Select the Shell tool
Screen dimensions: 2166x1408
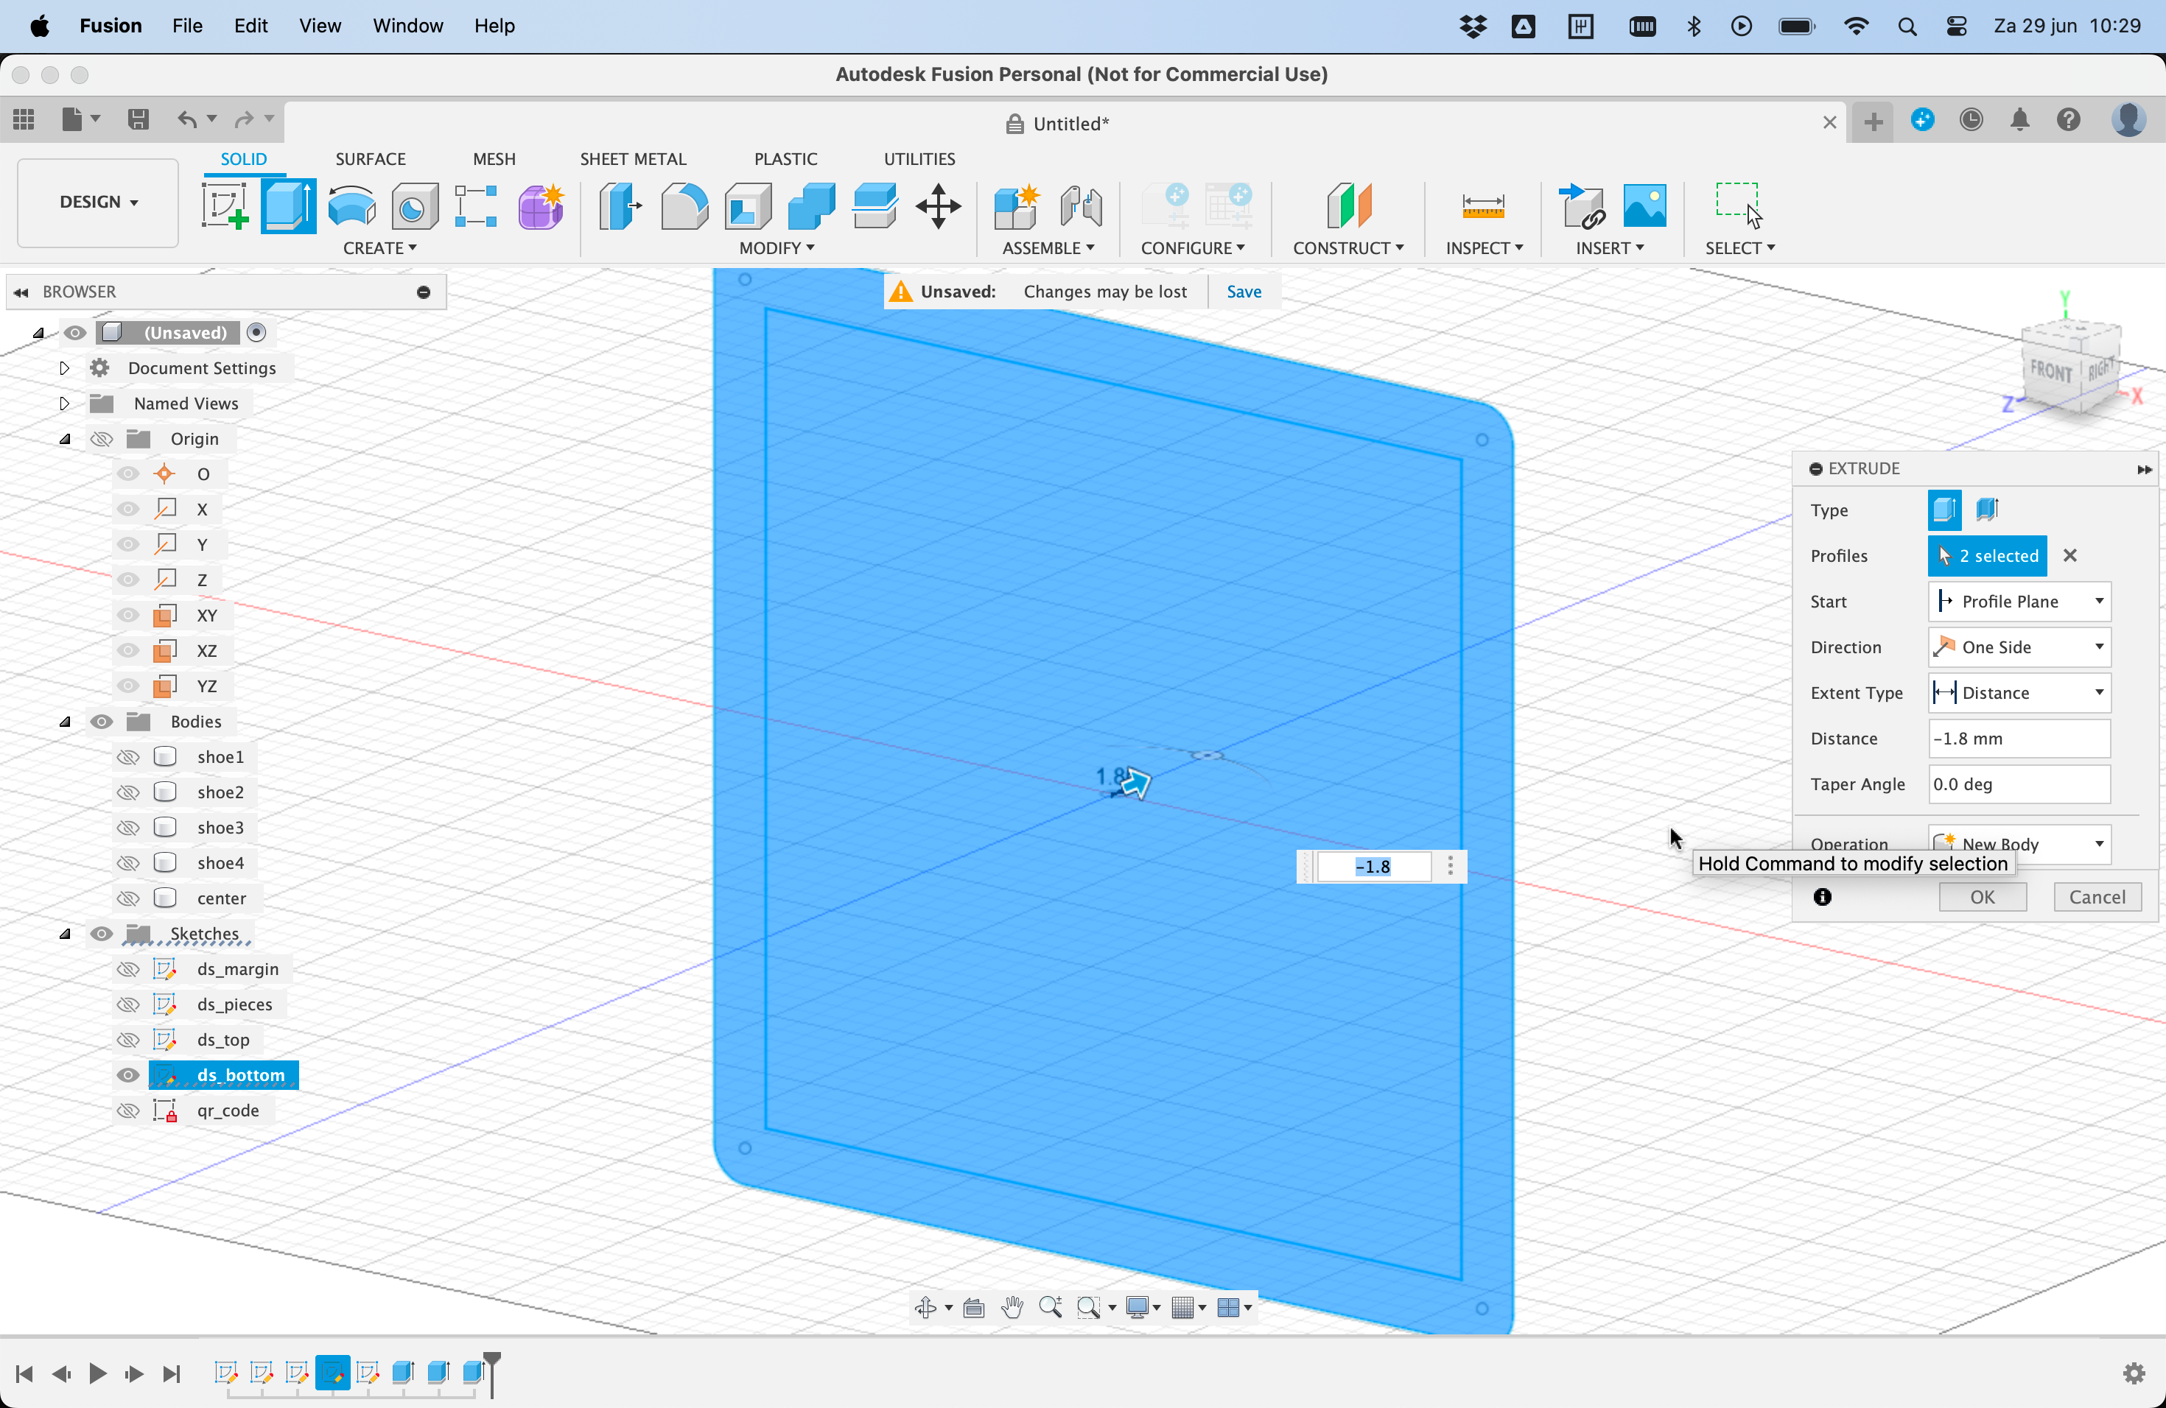748,205
